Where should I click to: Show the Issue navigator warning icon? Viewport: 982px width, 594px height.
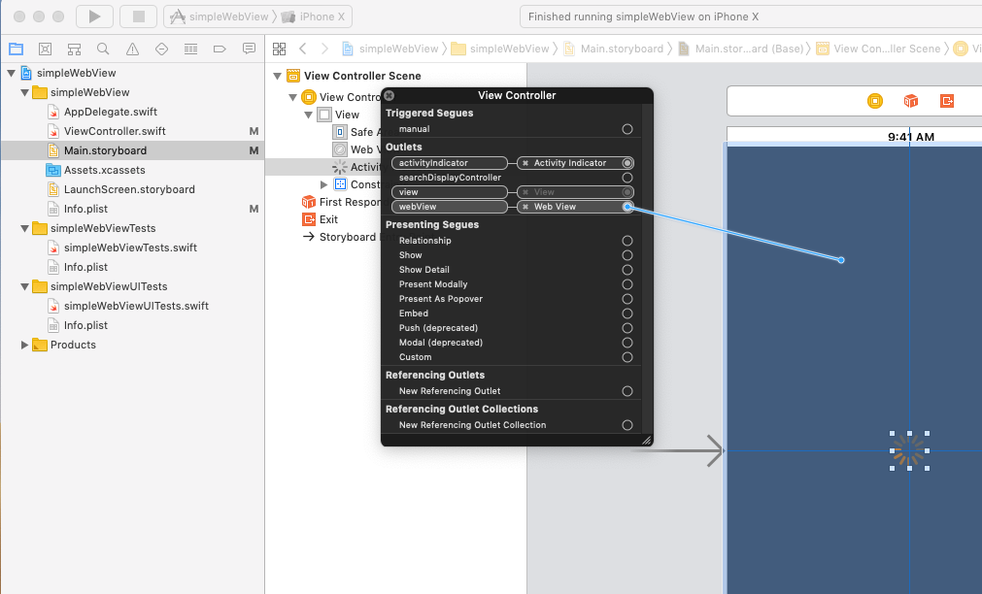pyautogui.click(x=132, y=49)
